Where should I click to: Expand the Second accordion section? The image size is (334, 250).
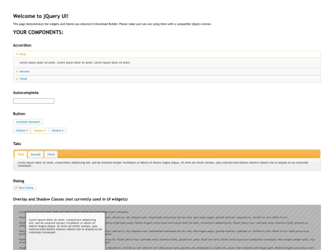[x=167, y=72]
